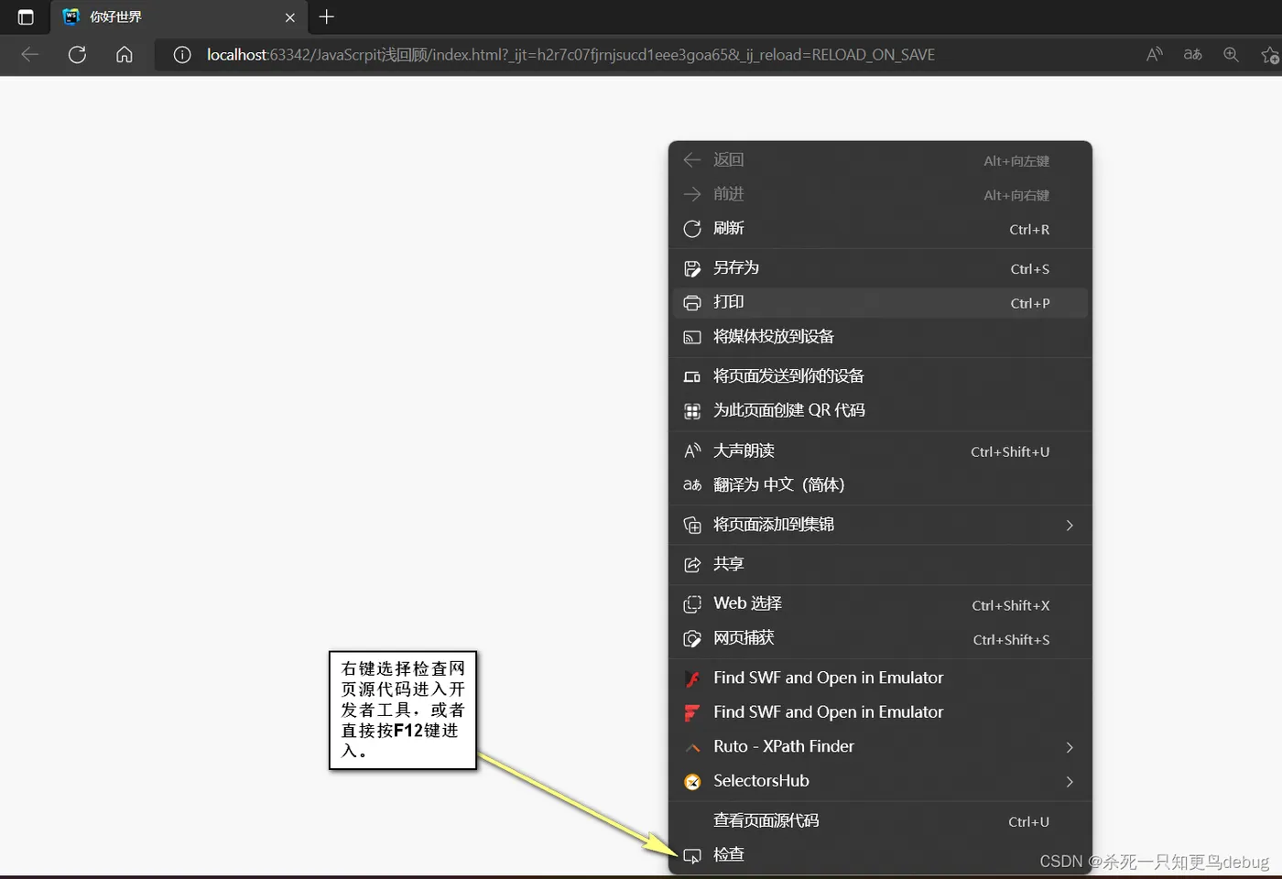1282x879 pixels.
Task: Click the collections icon beside 将页面添加到集锦
Action: click(692, 525)
